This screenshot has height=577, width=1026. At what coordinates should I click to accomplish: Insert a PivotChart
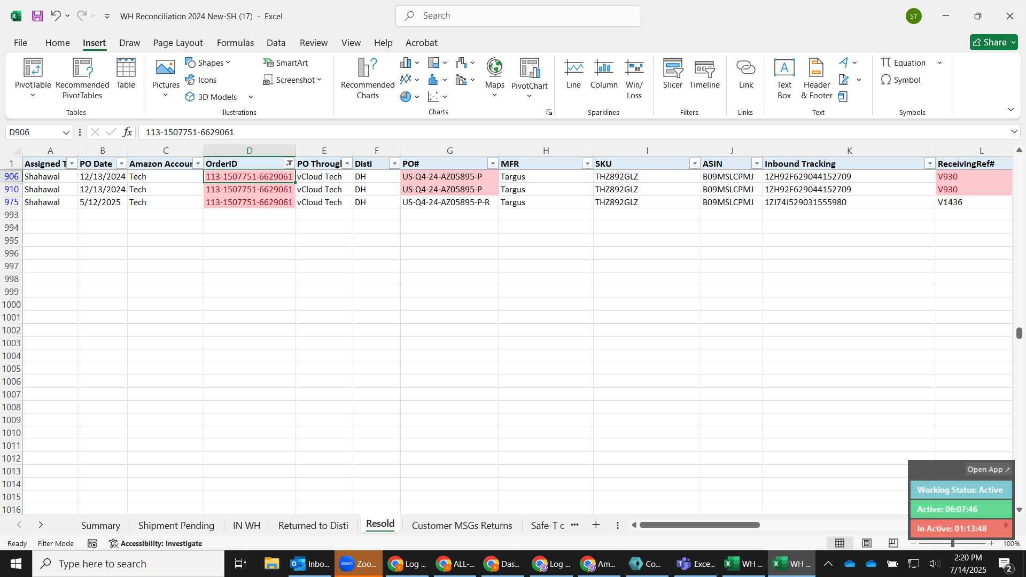tap(529, 78)
